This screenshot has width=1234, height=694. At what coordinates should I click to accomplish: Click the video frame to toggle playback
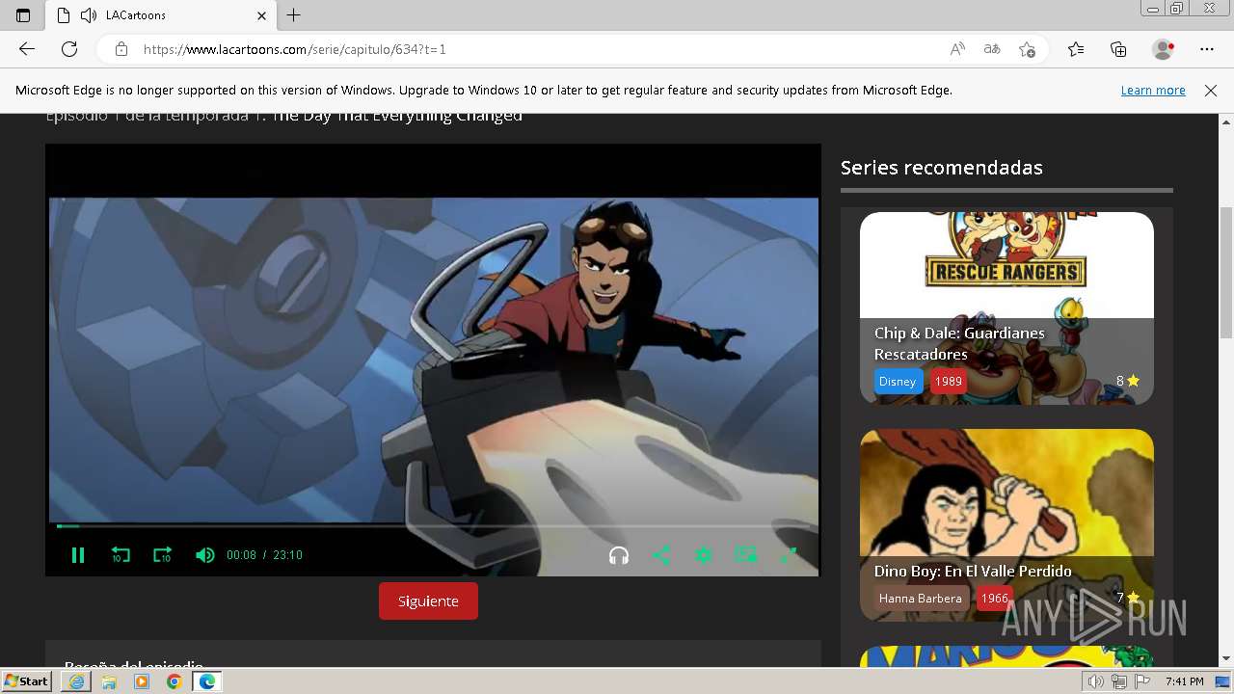coord(434,361)
